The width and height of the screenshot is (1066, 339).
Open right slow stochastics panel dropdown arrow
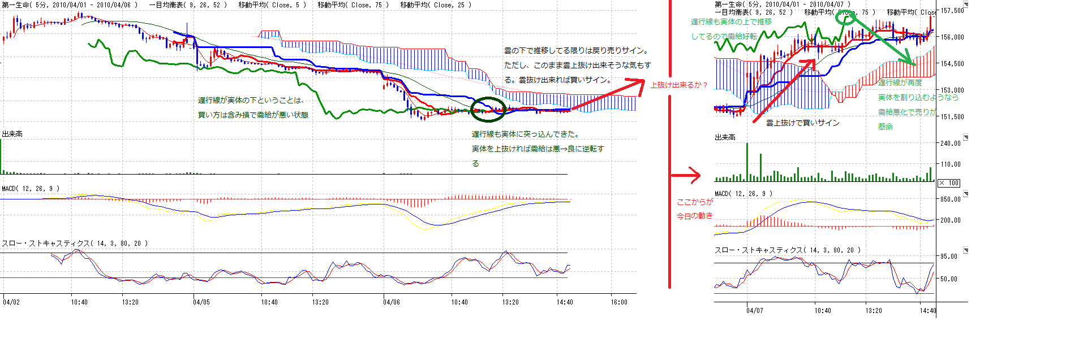click(x=966, y=250)
